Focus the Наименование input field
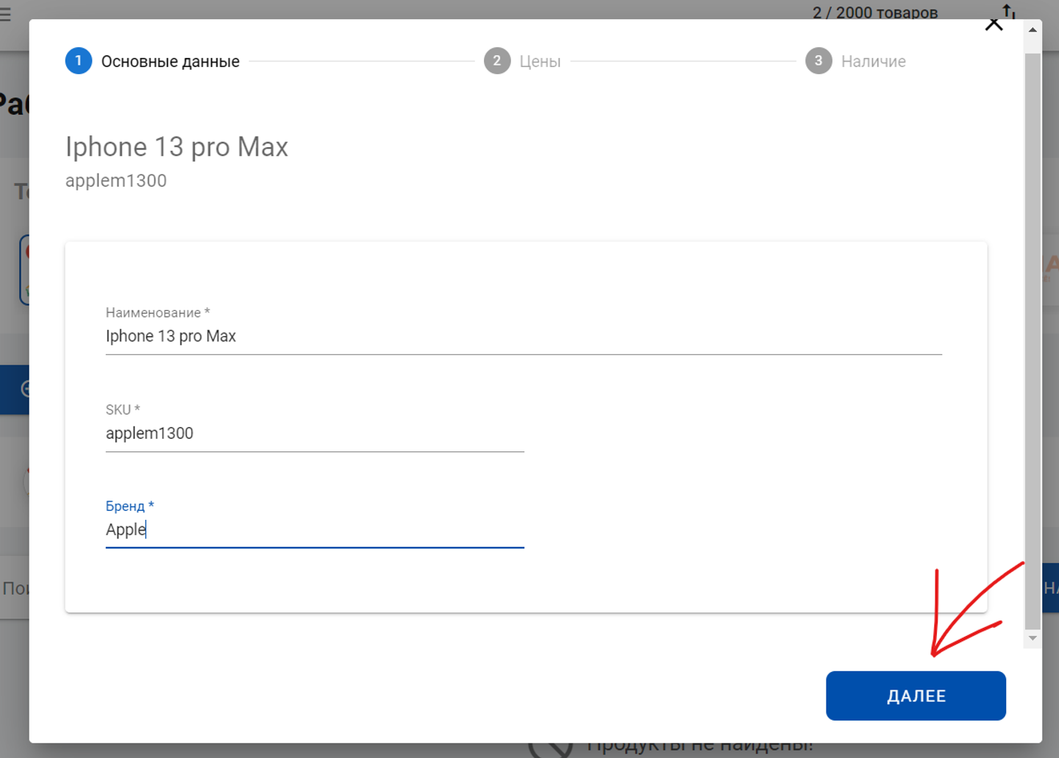Image resolution: width=1059 pixels, height=758 pixels. 523,337
